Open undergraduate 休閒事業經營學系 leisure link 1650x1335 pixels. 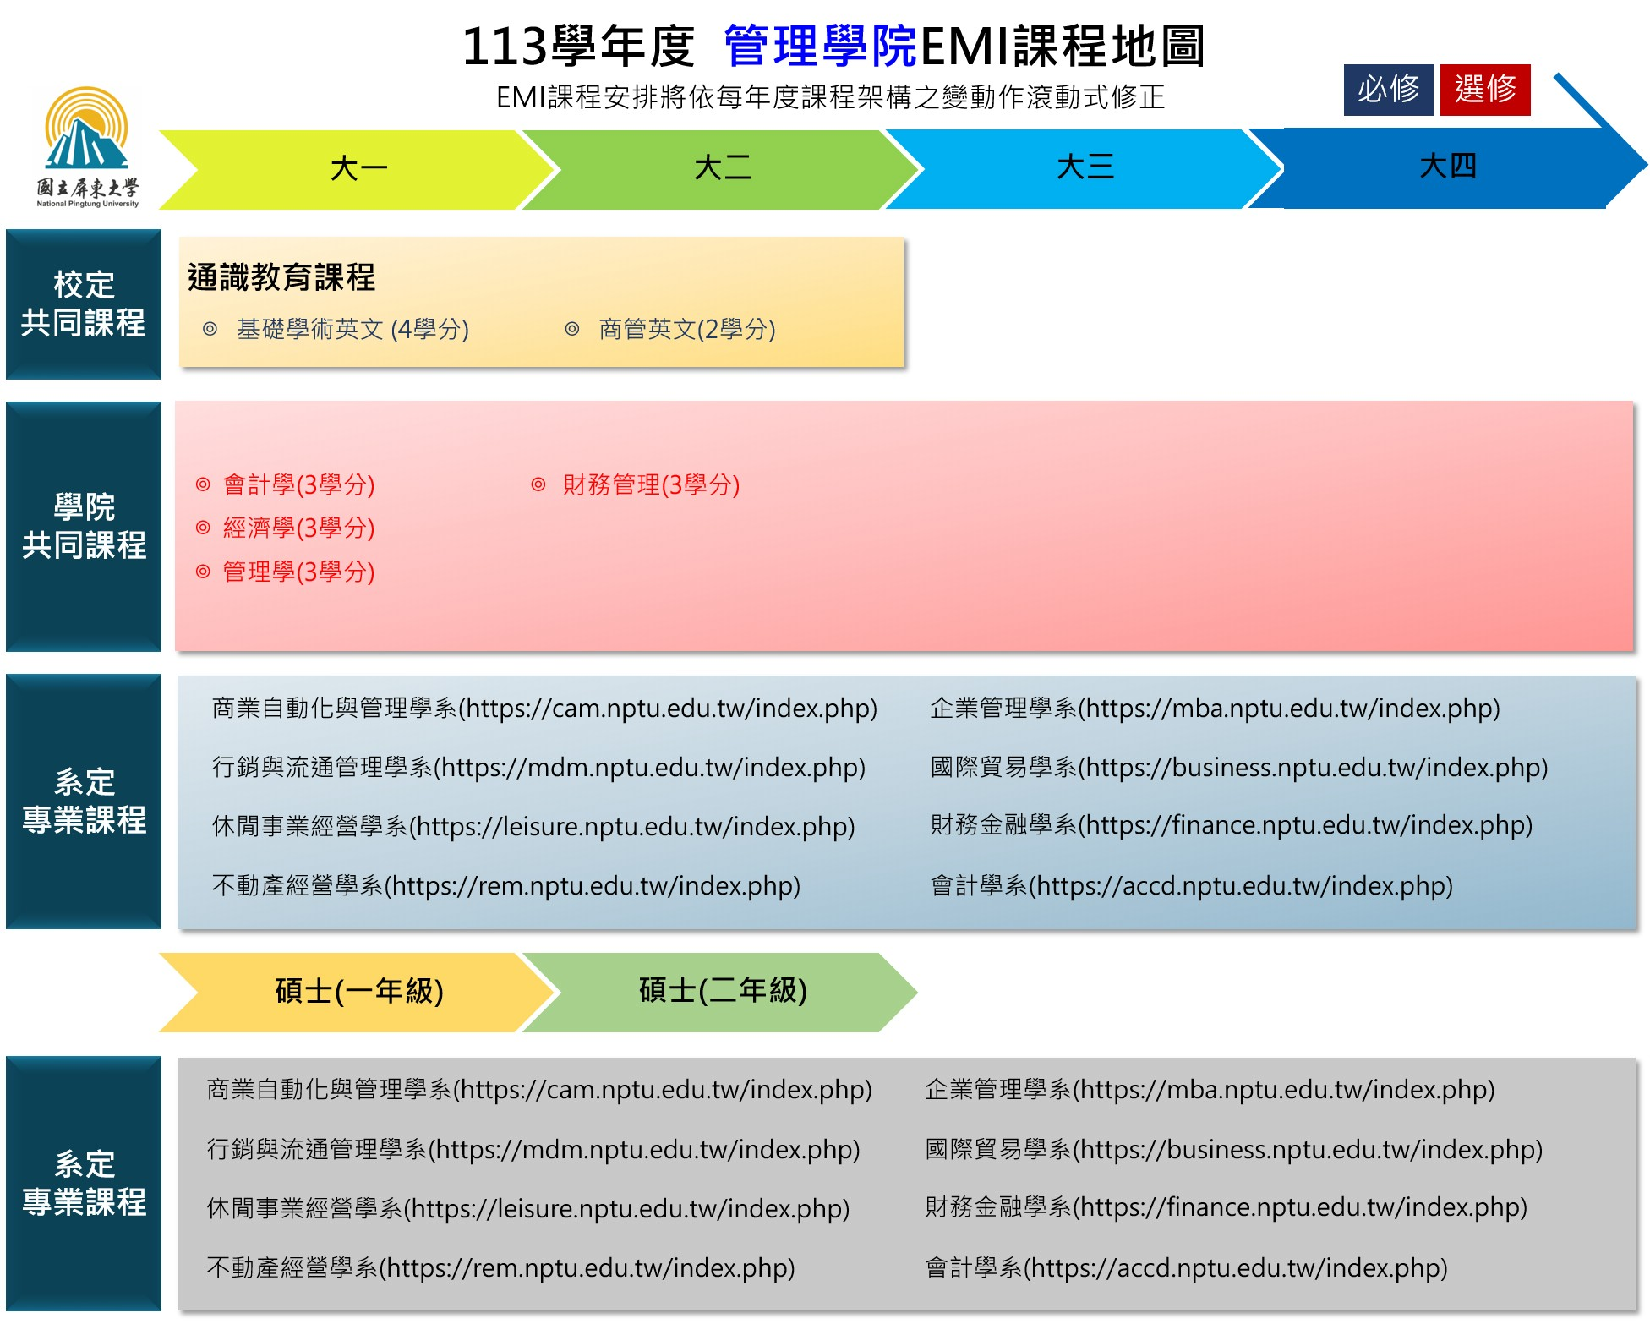533,826
